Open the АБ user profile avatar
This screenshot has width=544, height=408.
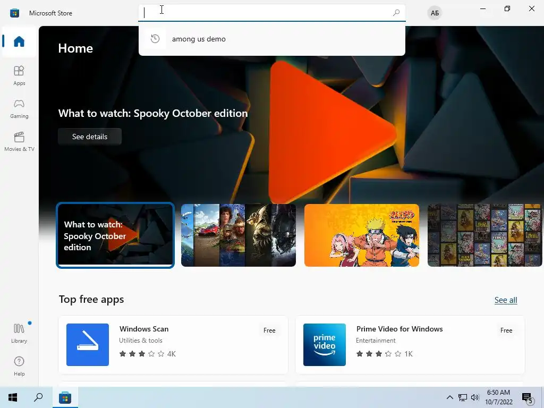pos(435,13)
